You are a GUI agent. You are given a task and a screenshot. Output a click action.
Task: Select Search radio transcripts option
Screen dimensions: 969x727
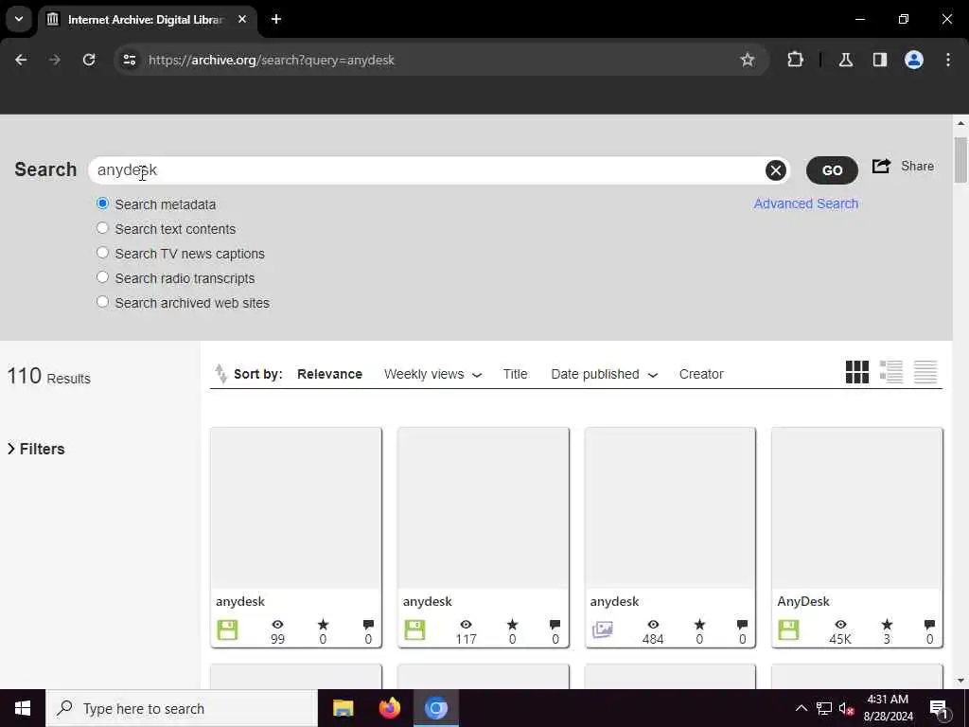click(x=102, y=277)
